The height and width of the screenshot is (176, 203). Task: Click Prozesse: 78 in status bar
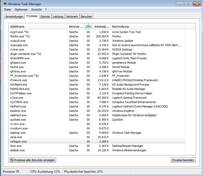click(x=11, y=172)
